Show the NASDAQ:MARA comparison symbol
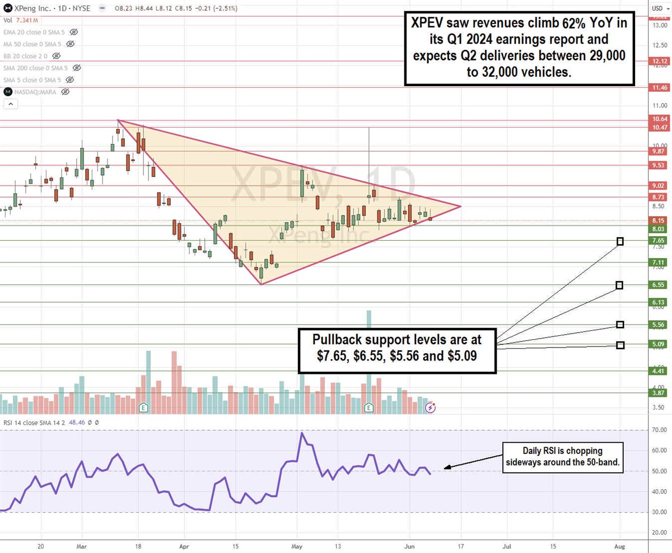This screenshot has height=553, width=672. 65,91
